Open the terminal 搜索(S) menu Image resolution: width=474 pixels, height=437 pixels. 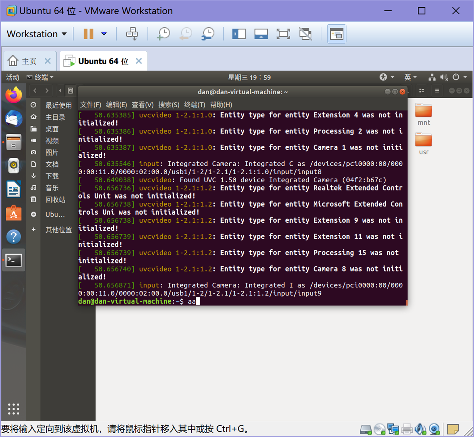point(169,105)
